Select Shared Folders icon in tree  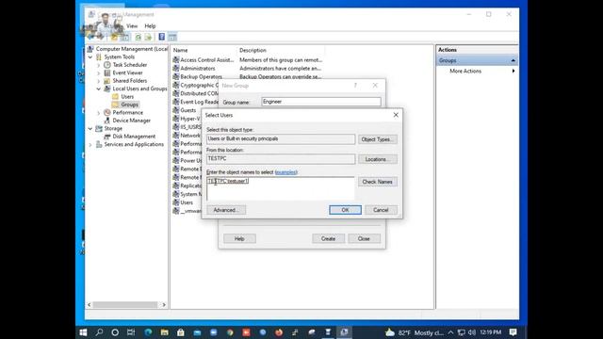tap(107, 81)
